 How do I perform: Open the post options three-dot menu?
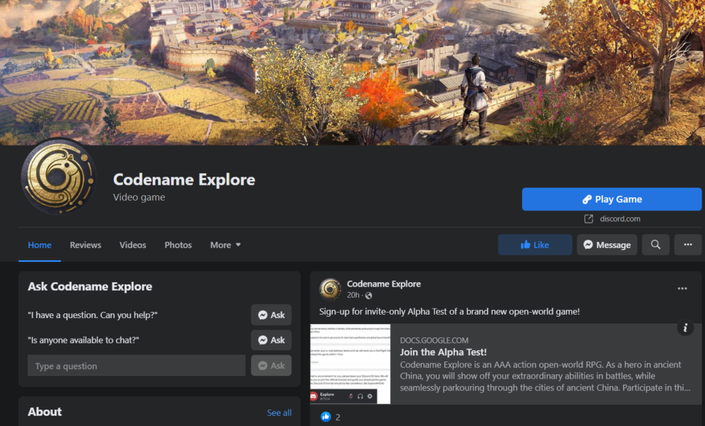[x=682, y=289]
